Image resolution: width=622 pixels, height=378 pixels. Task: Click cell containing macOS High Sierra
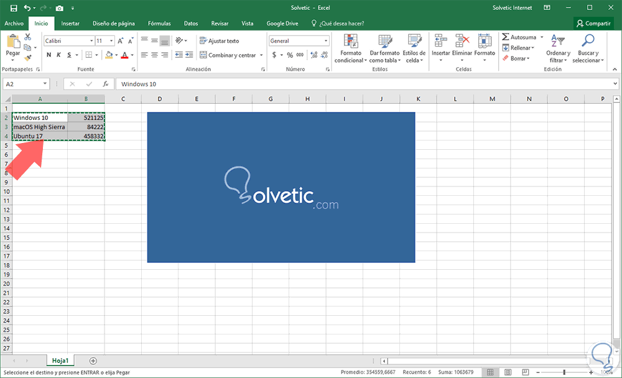tap(40, 127)
